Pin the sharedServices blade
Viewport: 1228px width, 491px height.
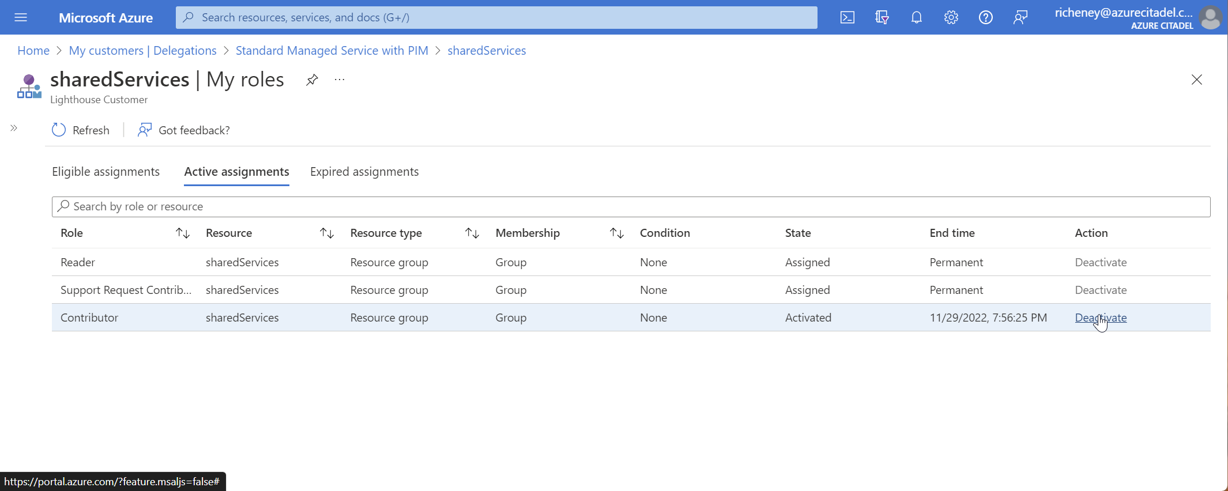(312, 80)
